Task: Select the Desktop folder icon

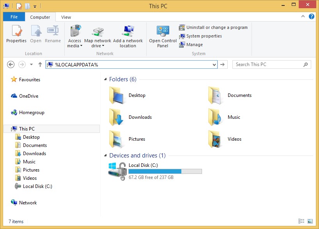Action: point(116,95)
